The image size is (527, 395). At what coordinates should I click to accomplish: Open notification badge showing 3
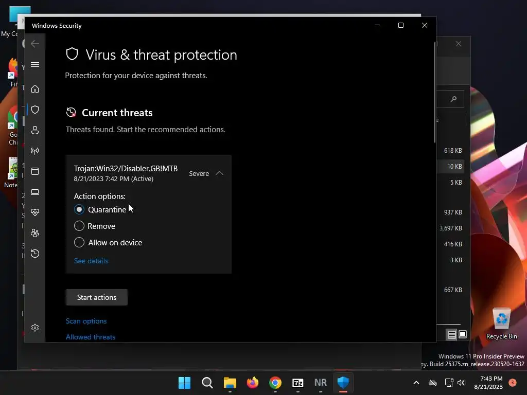pos(513,383)
